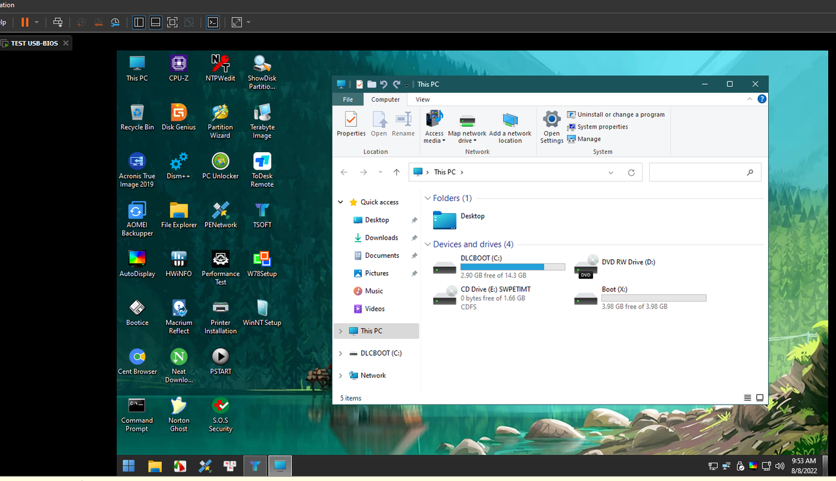Select Norton Ghost desktop icon

pyautogui.click(x=178, y=414)
